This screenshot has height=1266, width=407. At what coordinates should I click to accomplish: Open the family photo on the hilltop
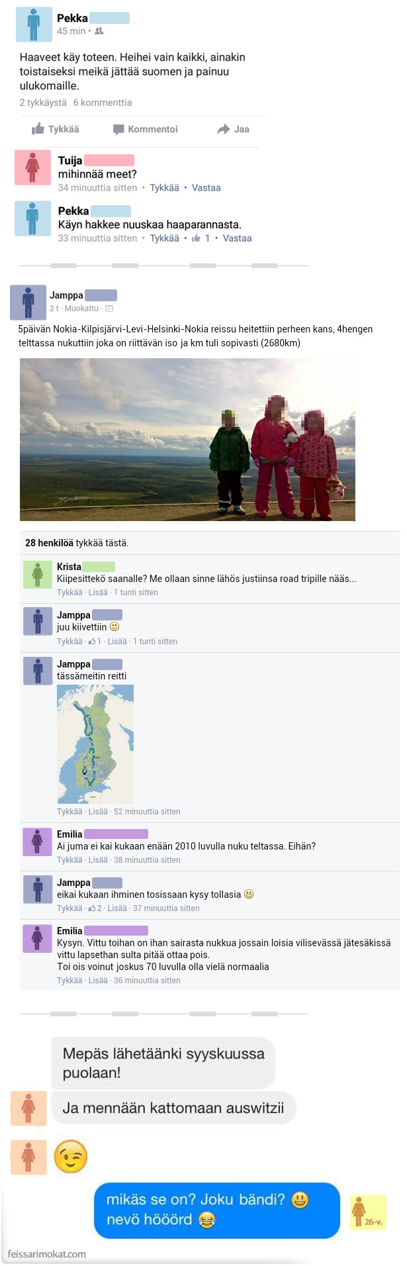pyautogui.click(x=187, y=440)
